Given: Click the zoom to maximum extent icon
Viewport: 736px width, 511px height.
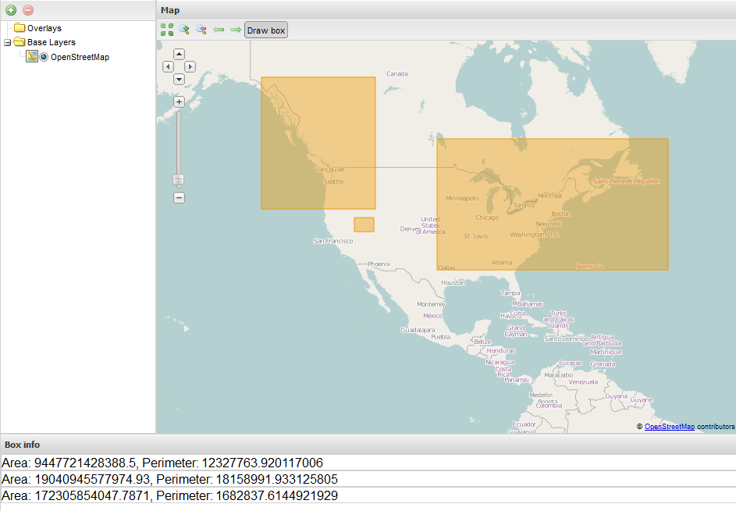Looking at the screenshot, I should 167,30.
